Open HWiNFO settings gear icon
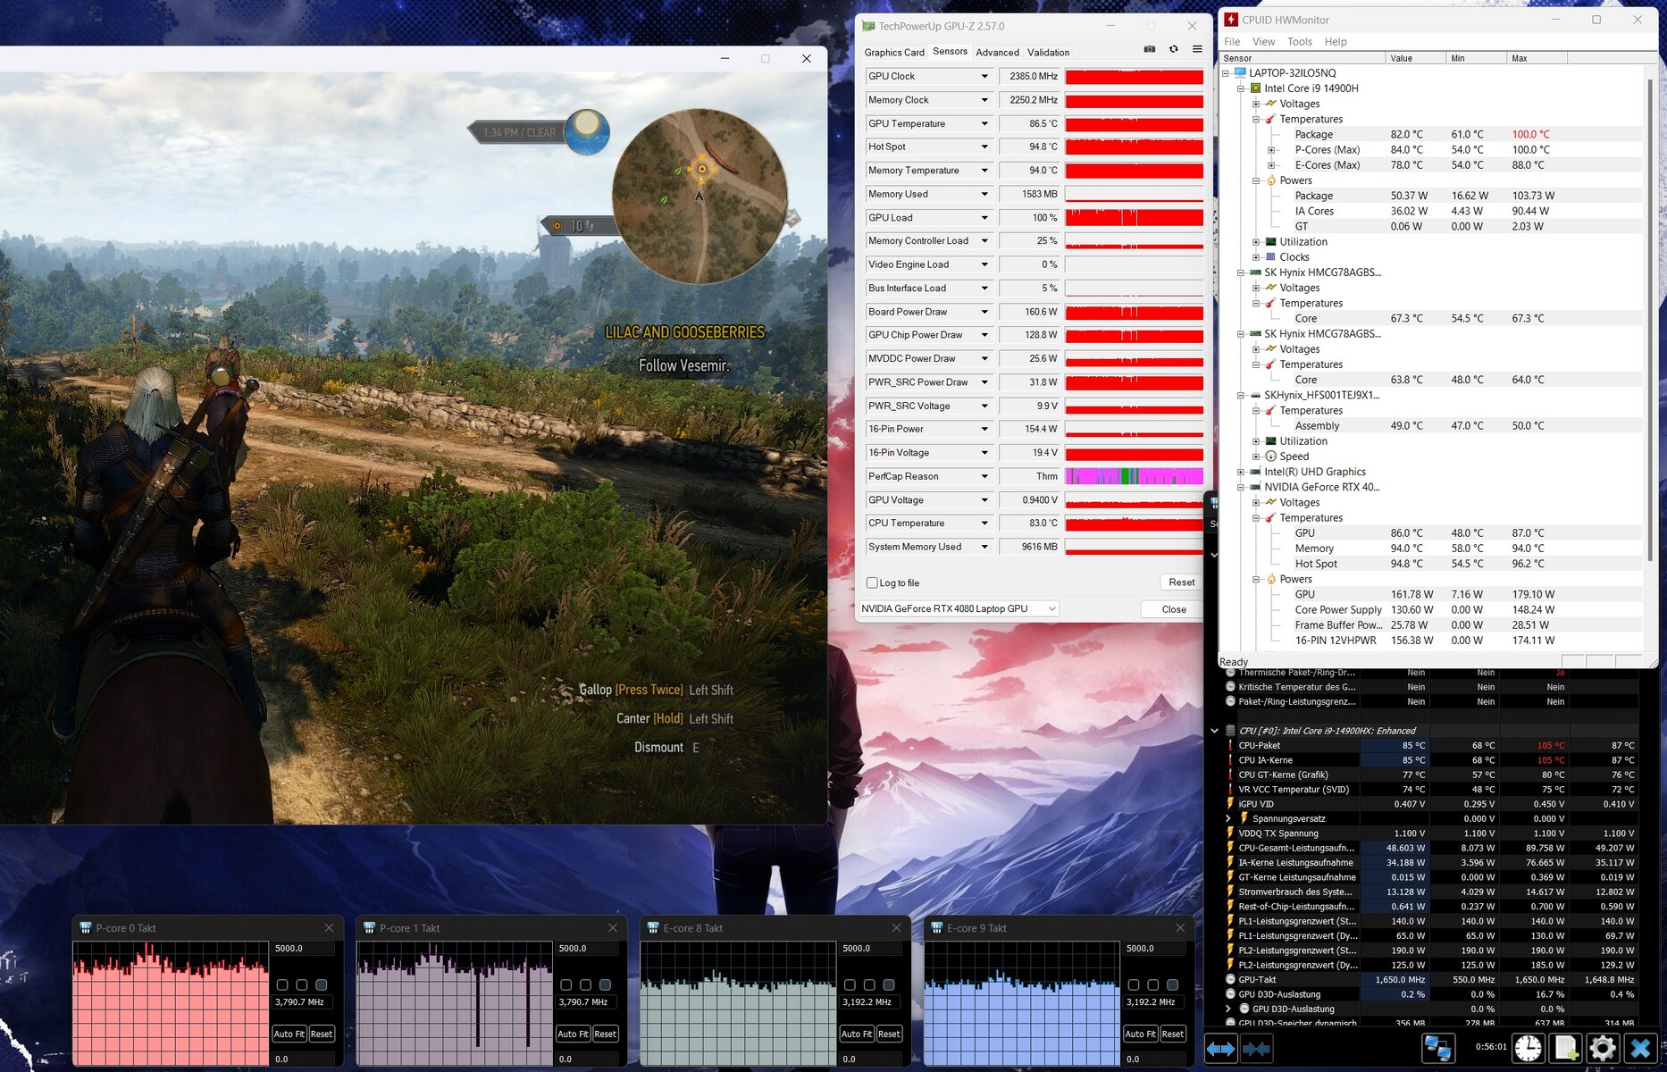The width and height of the screenshot is (1667, 1072). point(1603,1048)
